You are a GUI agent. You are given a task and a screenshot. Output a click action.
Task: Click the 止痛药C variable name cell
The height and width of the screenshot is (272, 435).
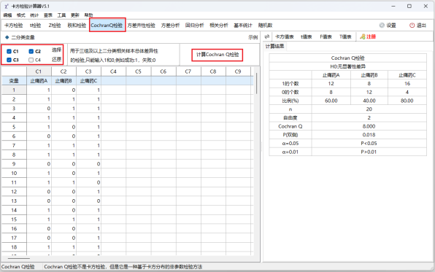89,81
